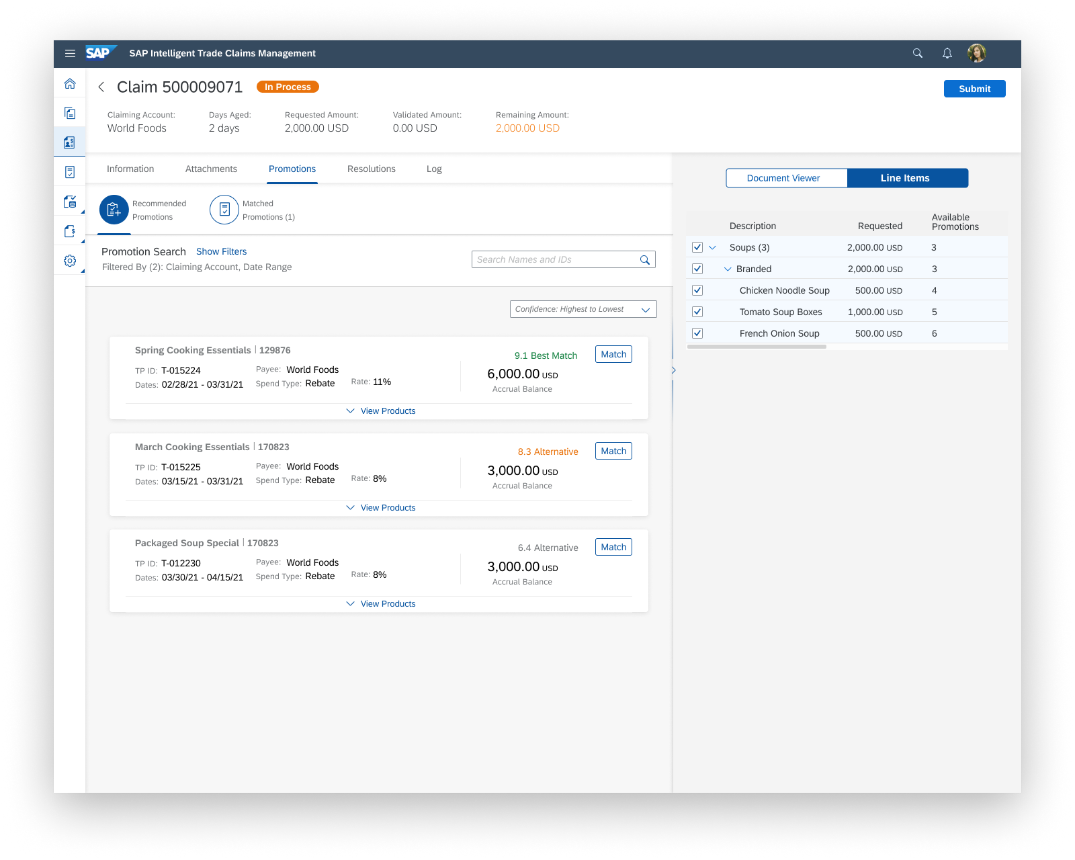1075x860 pixels.
Task: Uncheck the Branded row checkbox
Action: [x=697, y=269]
